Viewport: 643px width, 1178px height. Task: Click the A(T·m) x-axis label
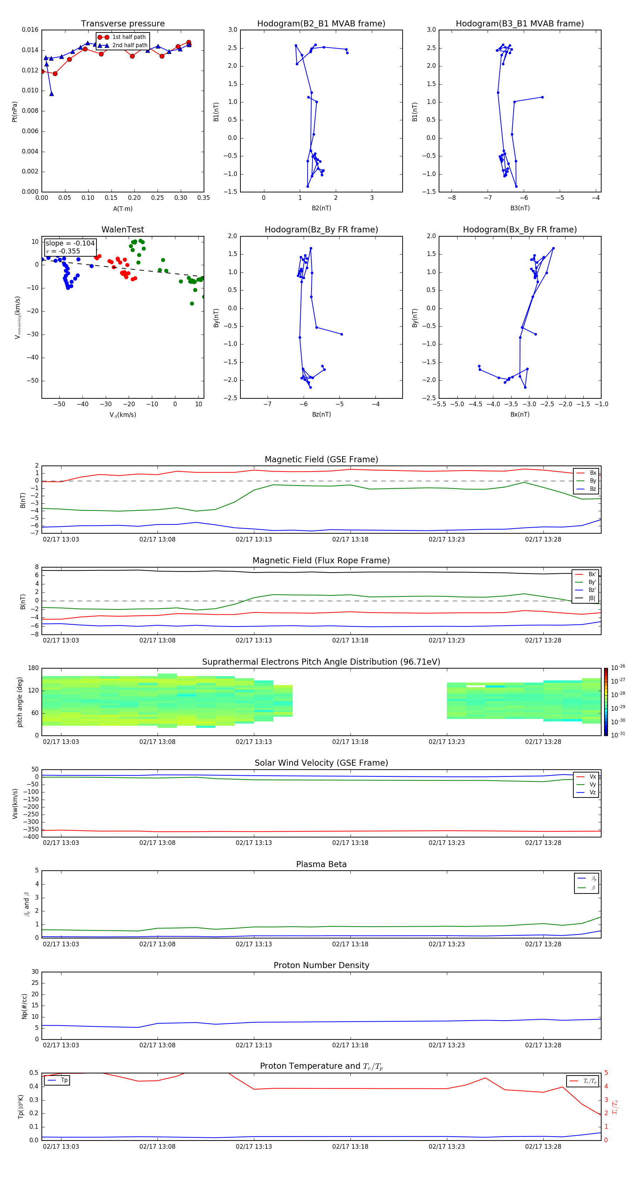(x=123, y=208)
